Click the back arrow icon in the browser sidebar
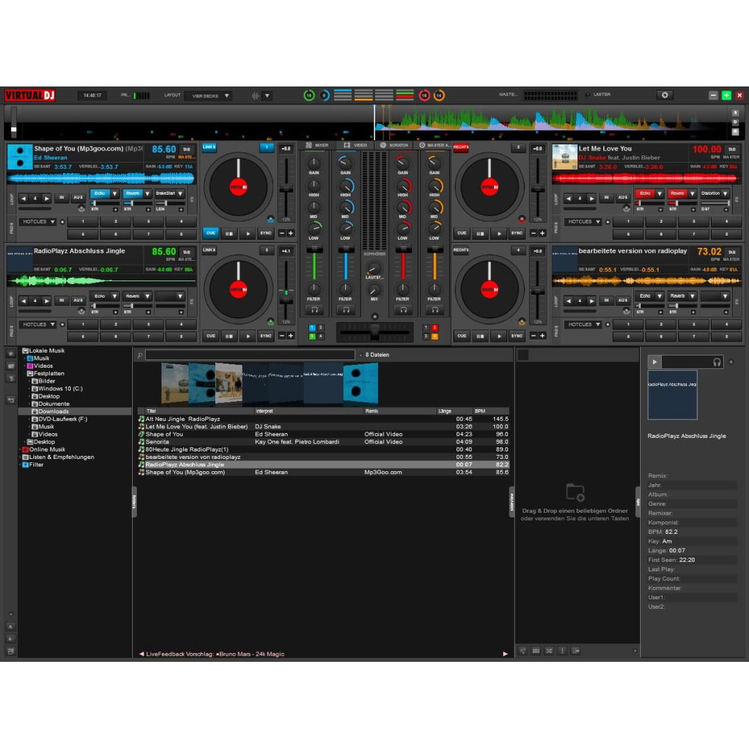This screenshot has height=749, width=749. click(x=10, y=400)
